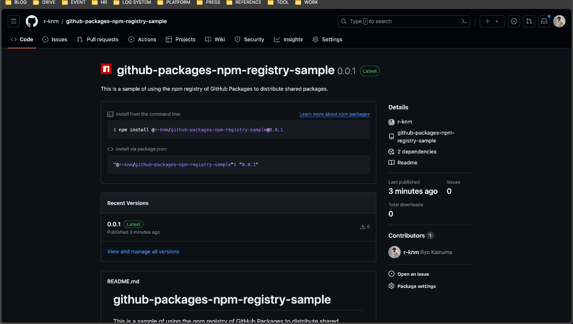The image size is (573, 324).
Task: Open the issues icon in top header
Action: [x=514, y=21]
